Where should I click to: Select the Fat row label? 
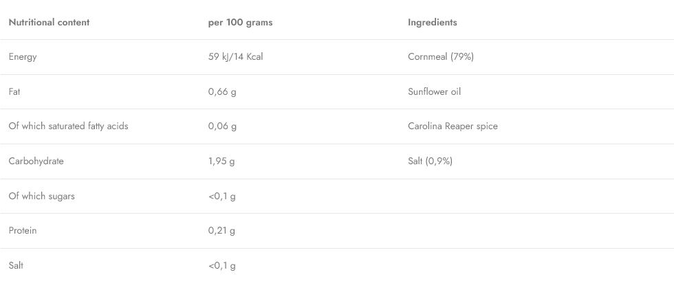pos(14,91)
